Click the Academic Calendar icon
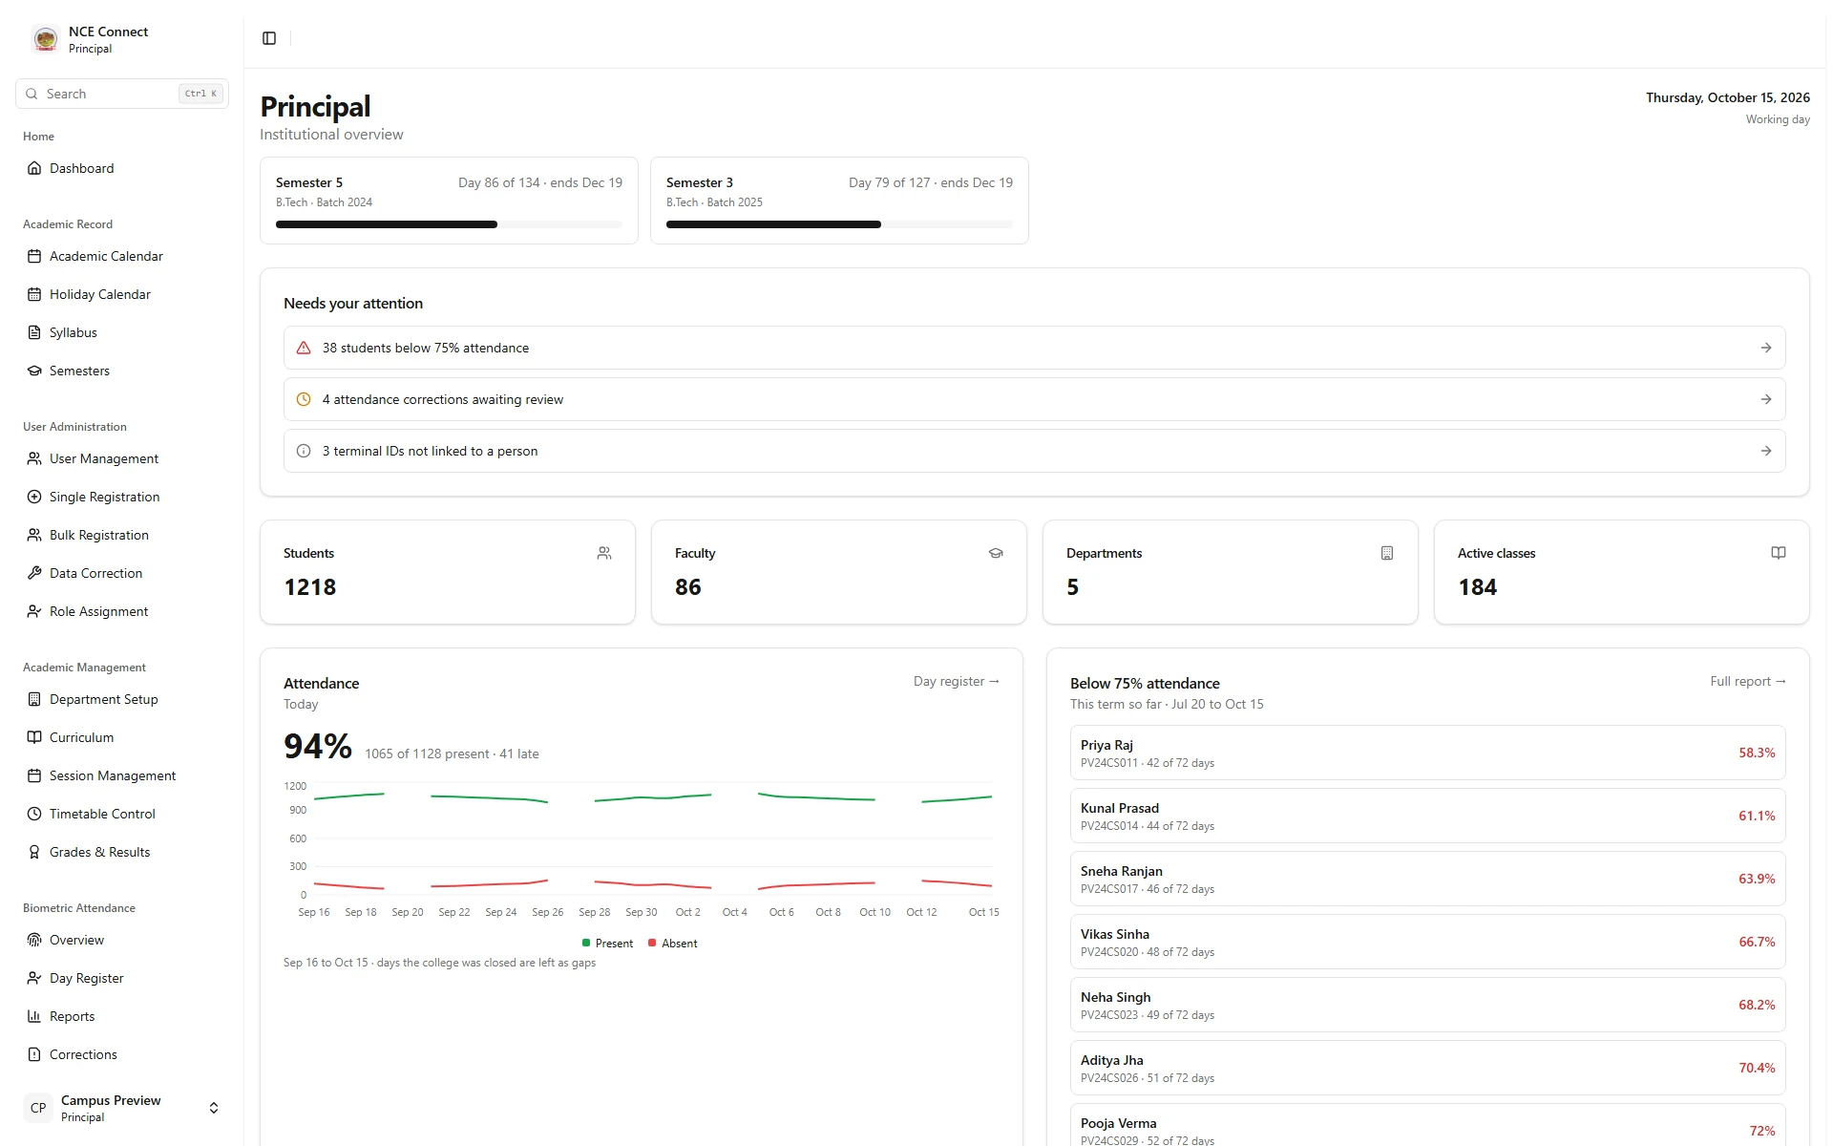The width and height of the screenshot is (1833, 1146). point(34,256)
